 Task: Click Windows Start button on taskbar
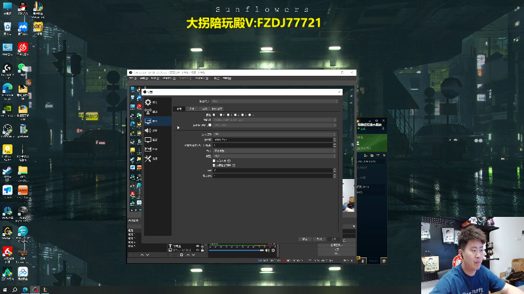click(x=5, y=289)
